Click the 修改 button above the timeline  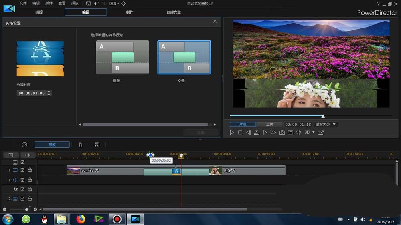tap(52, 145)
